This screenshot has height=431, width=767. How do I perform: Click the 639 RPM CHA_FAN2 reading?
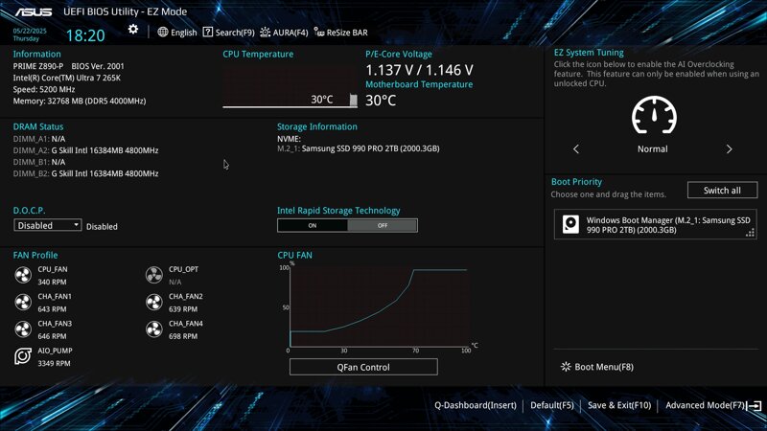pos(183,309)
